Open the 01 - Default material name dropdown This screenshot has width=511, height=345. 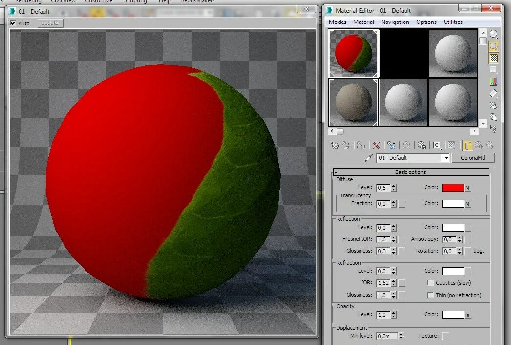(446, 158)
